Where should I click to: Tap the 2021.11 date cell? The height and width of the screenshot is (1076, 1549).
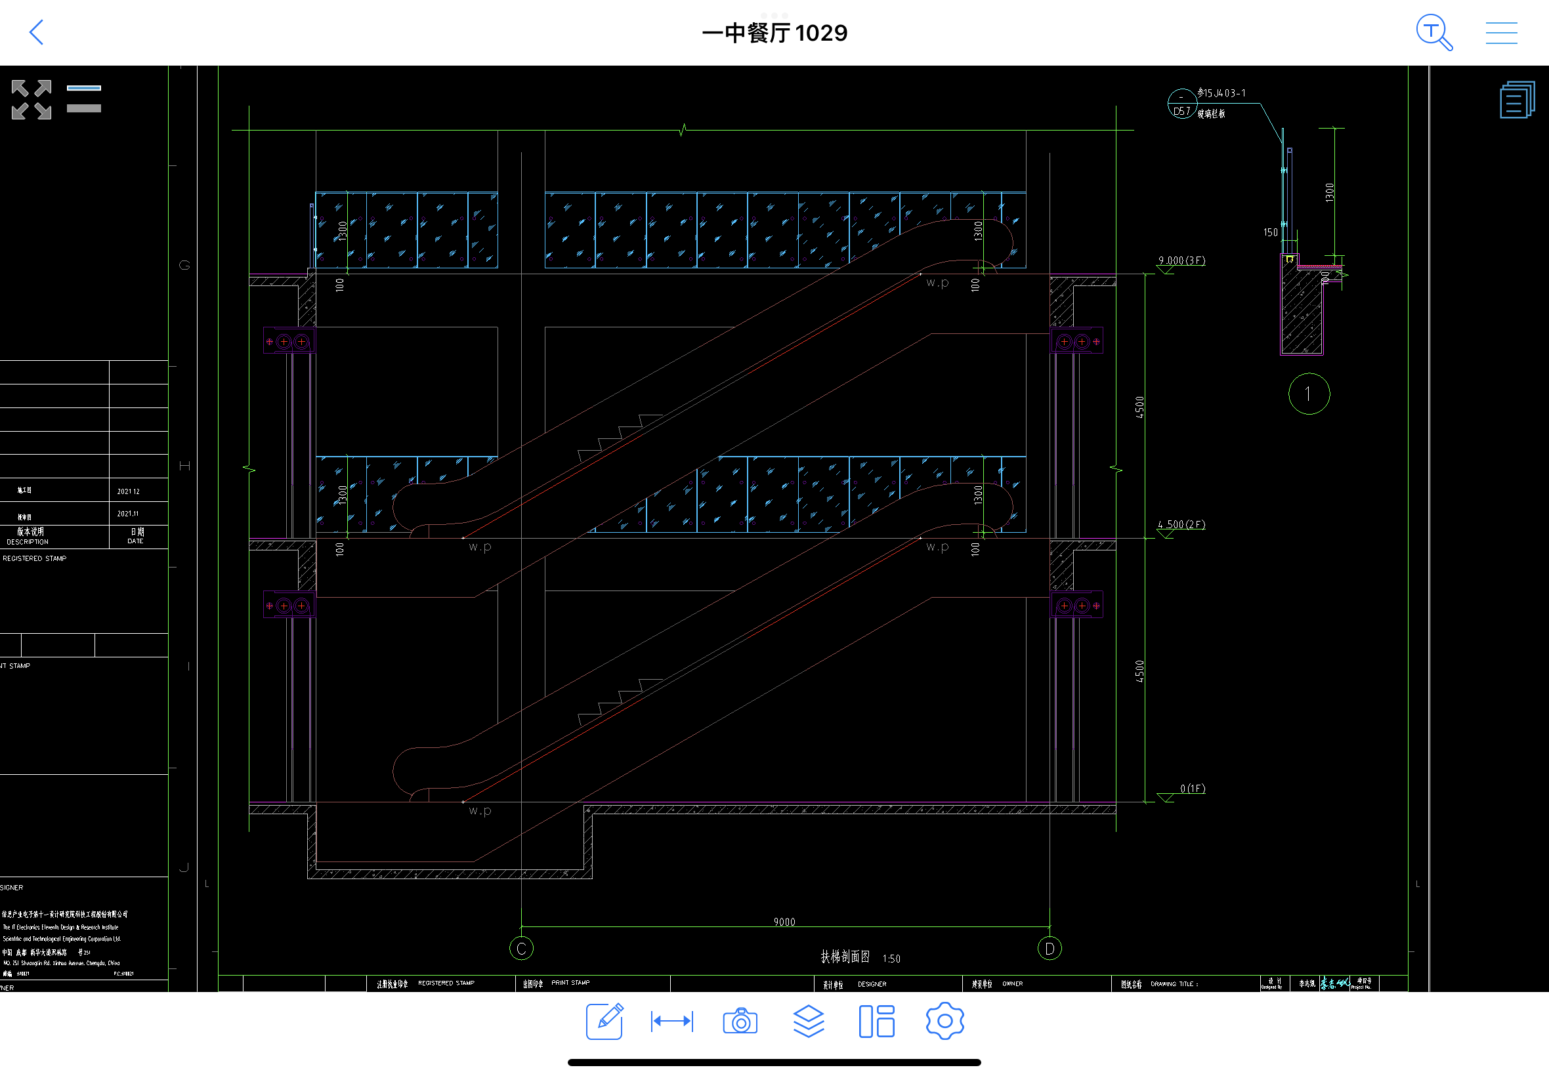127,514
